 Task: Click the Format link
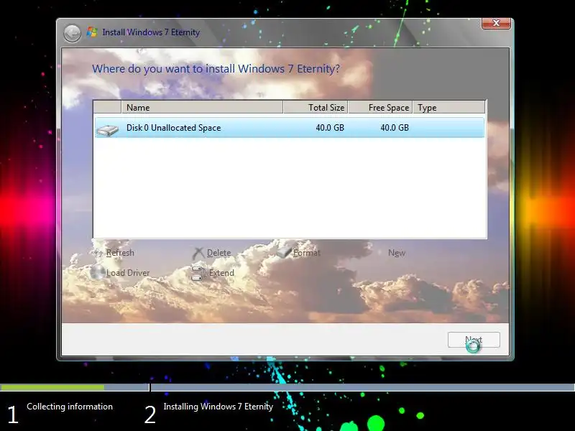coord(307,253)
